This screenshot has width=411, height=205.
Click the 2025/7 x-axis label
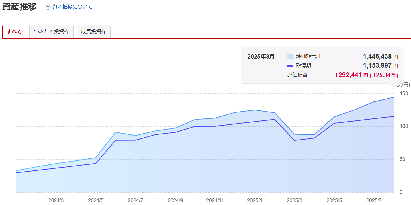point(374,200)
